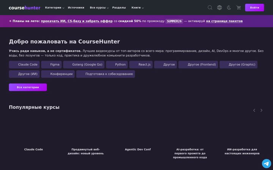Expand the Книги dropdown
Screen dimensions: 273x170
[138, 8]
